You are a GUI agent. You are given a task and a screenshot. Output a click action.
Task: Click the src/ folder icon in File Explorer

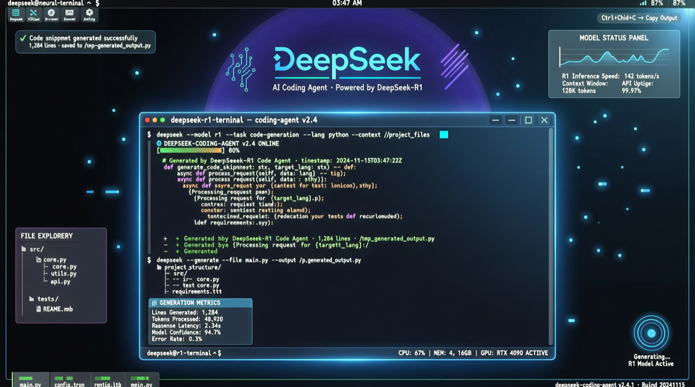[x=24, y=249]
